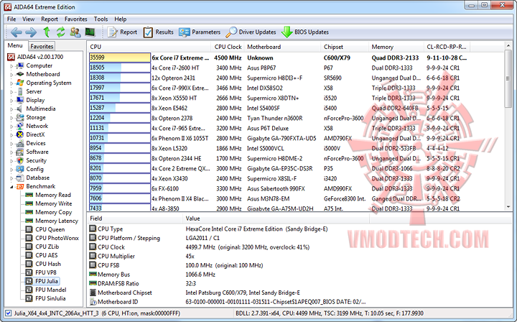Open the Storage category
This screenshot has height=322, width=517.
pos(36,117)
